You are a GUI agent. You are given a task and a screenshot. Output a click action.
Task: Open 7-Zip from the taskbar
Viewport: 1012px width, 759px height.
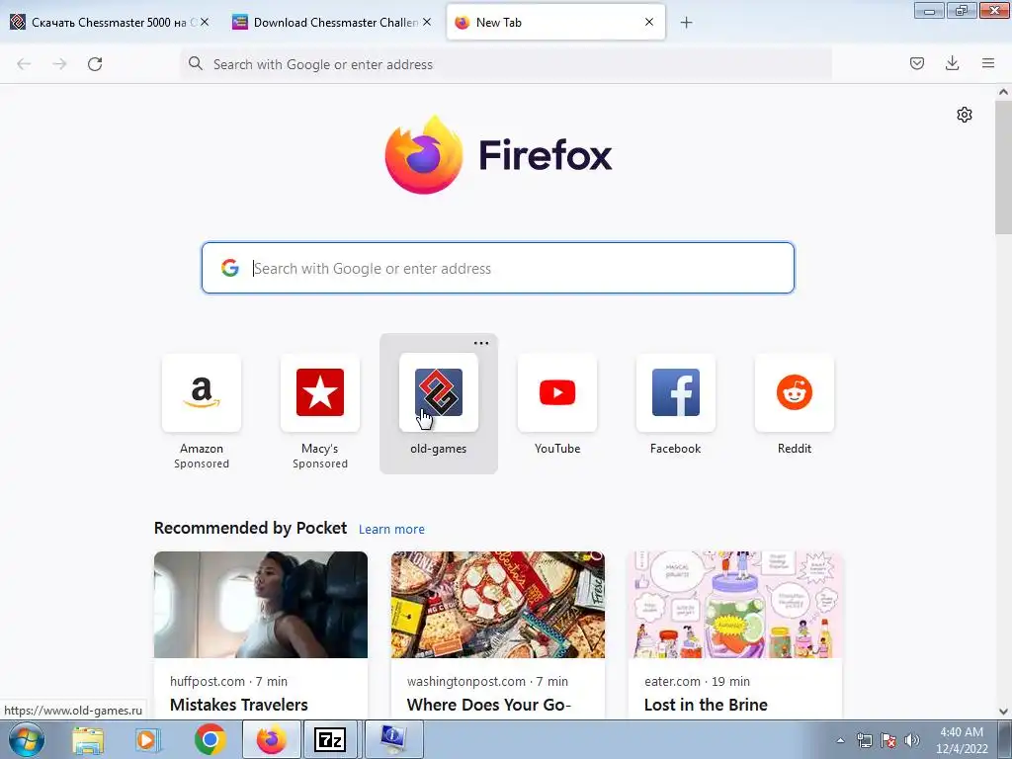(x=330, y=739)
